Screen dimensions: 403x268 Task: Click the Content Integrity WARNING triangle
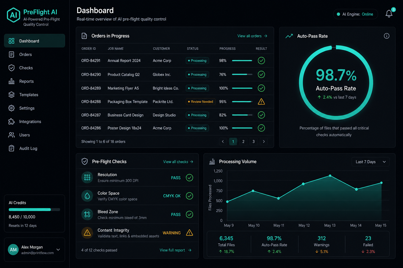click(189, 233)
